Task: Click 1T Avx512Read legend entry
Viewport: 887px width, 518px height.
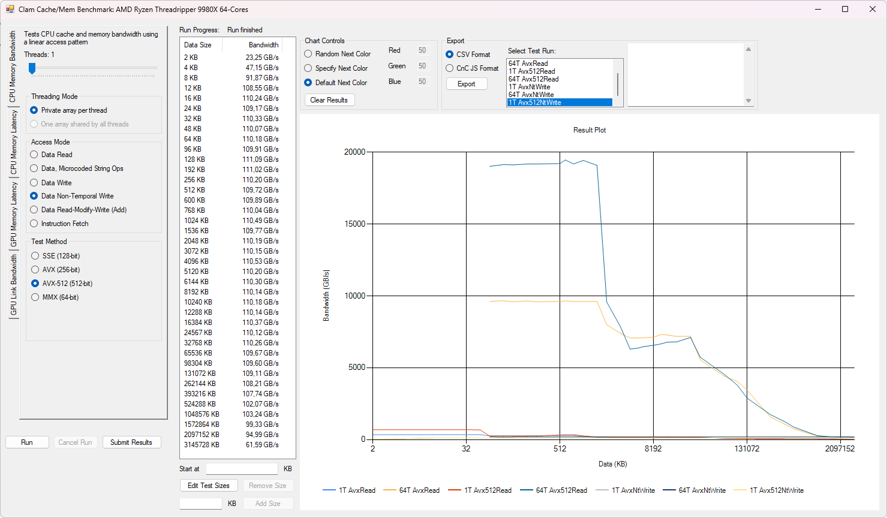Action: [x=480, y=490]
